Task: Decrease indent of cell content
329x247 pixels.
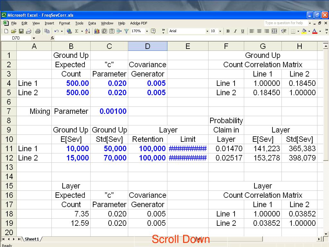Action: [284, 31]
